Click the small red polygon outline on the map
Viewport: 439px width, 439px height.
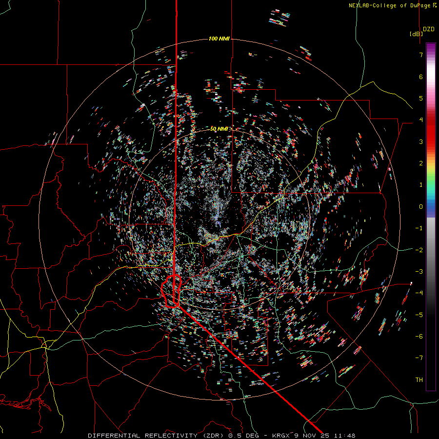171,291
